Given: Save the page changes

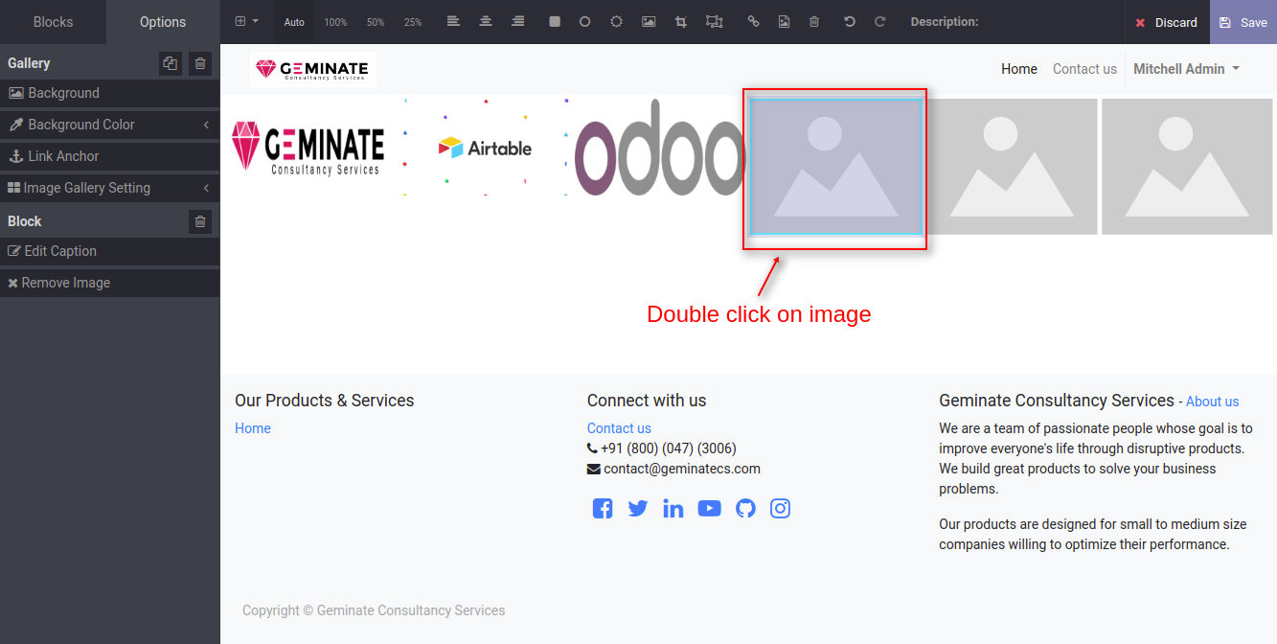Looking at the screenshot, I should [x=1243, y=22].
